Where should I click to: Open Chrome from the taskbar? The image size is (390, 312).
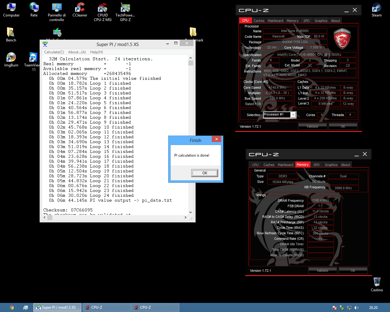[12, 307]
